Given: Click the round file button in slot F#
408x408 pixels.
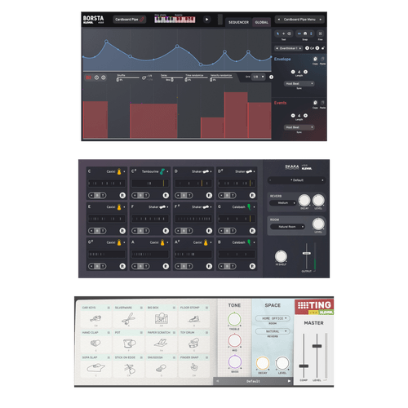Looking at the screenshot, I should pos(209,231).
